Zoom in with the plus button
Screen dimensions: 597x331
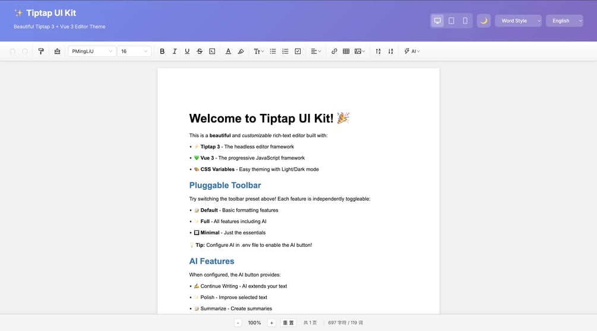pos(271,323)
